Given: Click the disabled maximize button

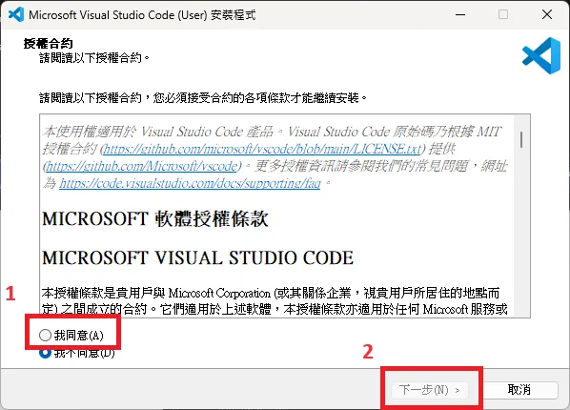Looking at the screenshot, I should (x=503, y=14).
